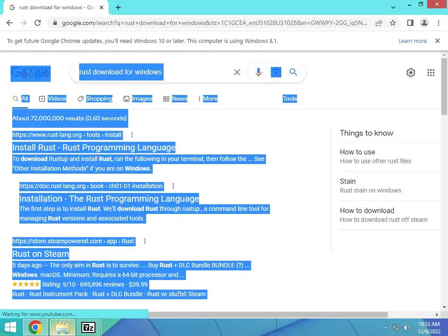Open the volume tray icon
This screenshot has width=448, height=336.
click(x=406, y=328)
